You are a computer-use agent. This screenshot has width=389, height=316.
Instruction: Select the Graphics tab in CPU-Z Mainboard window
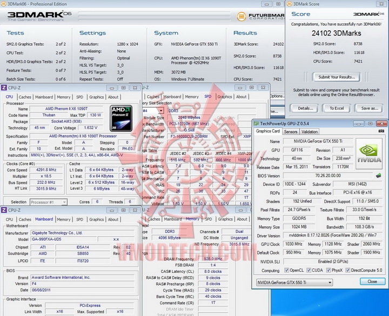[x=97, y=219]
